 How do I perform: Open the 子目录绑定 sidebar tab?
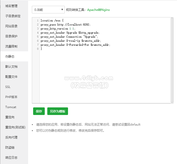(14, 16)
